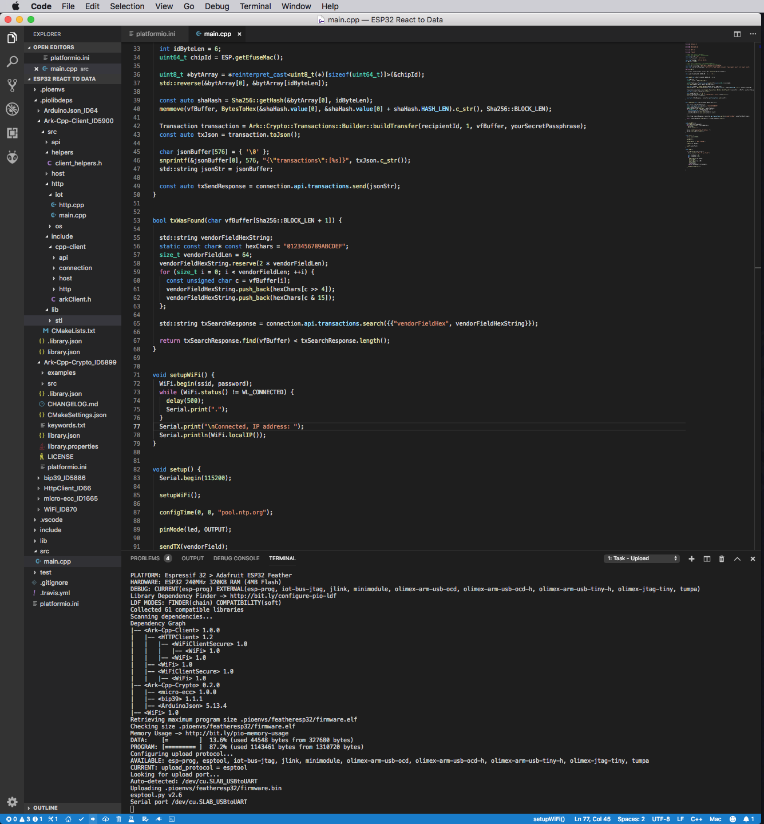Click PlatformIO Upload arrow in status bar
Screen dimensions: 764x824
(x=93, y=819)
